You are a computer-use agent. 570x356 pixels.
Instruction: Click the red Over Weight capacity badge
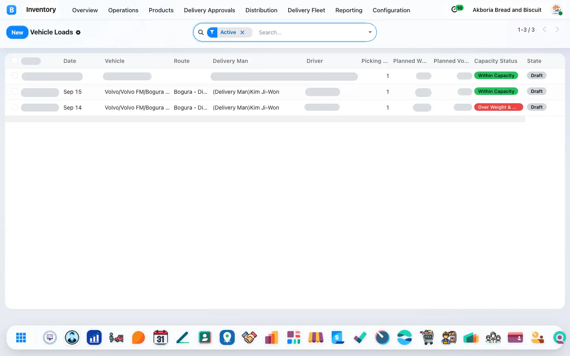coord(498,107)
